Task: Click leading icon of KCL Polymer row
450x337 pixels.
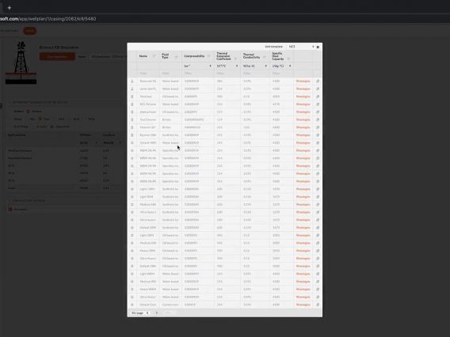Action: tap(132, 104)
